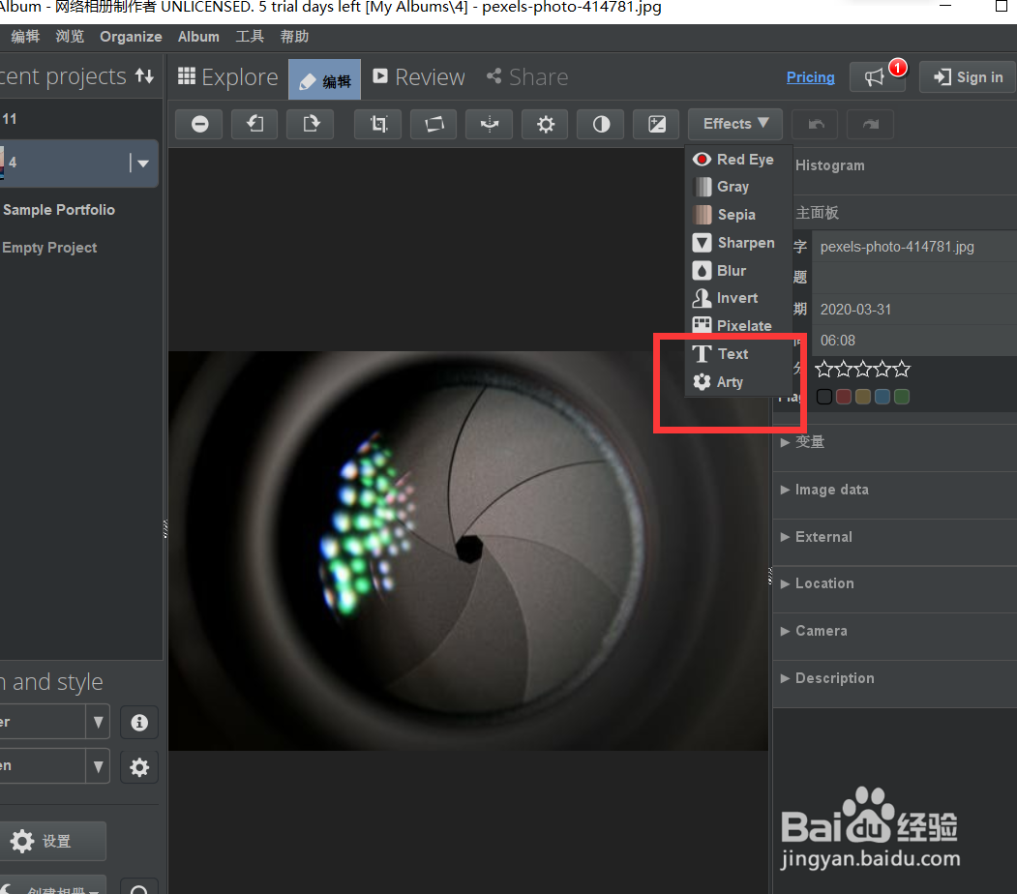Open the Empty Project entry
The image size is (1017, 894).
point(49,248)
